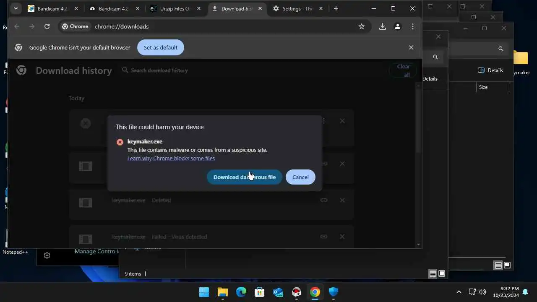
Task: Open the clock showing 9:32 PM
Action: coord(506,292)
